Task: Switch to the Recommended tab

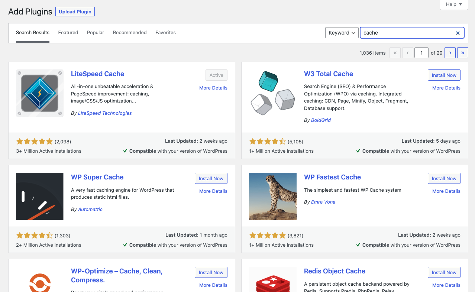Action: pos(130,33)
